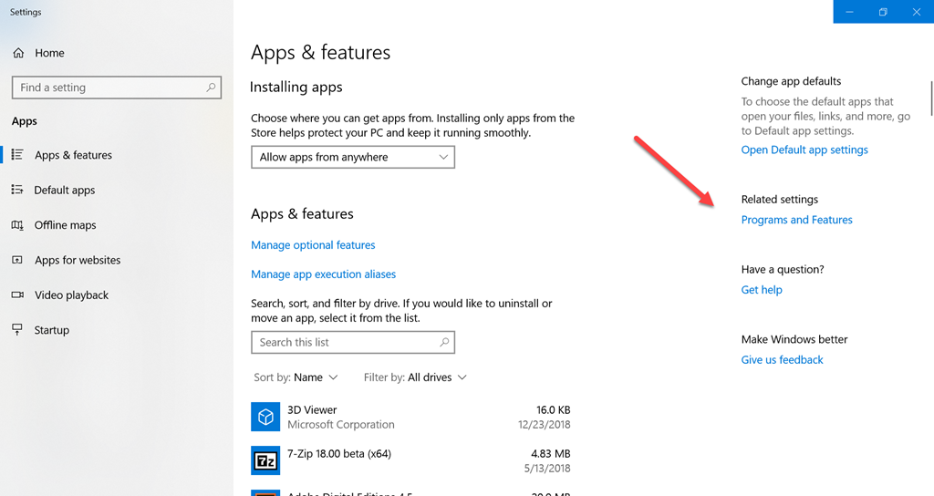Screen dimensions: 934x496
Task: Click magnifier icon in Find a setting box
Action: (211, 88)
